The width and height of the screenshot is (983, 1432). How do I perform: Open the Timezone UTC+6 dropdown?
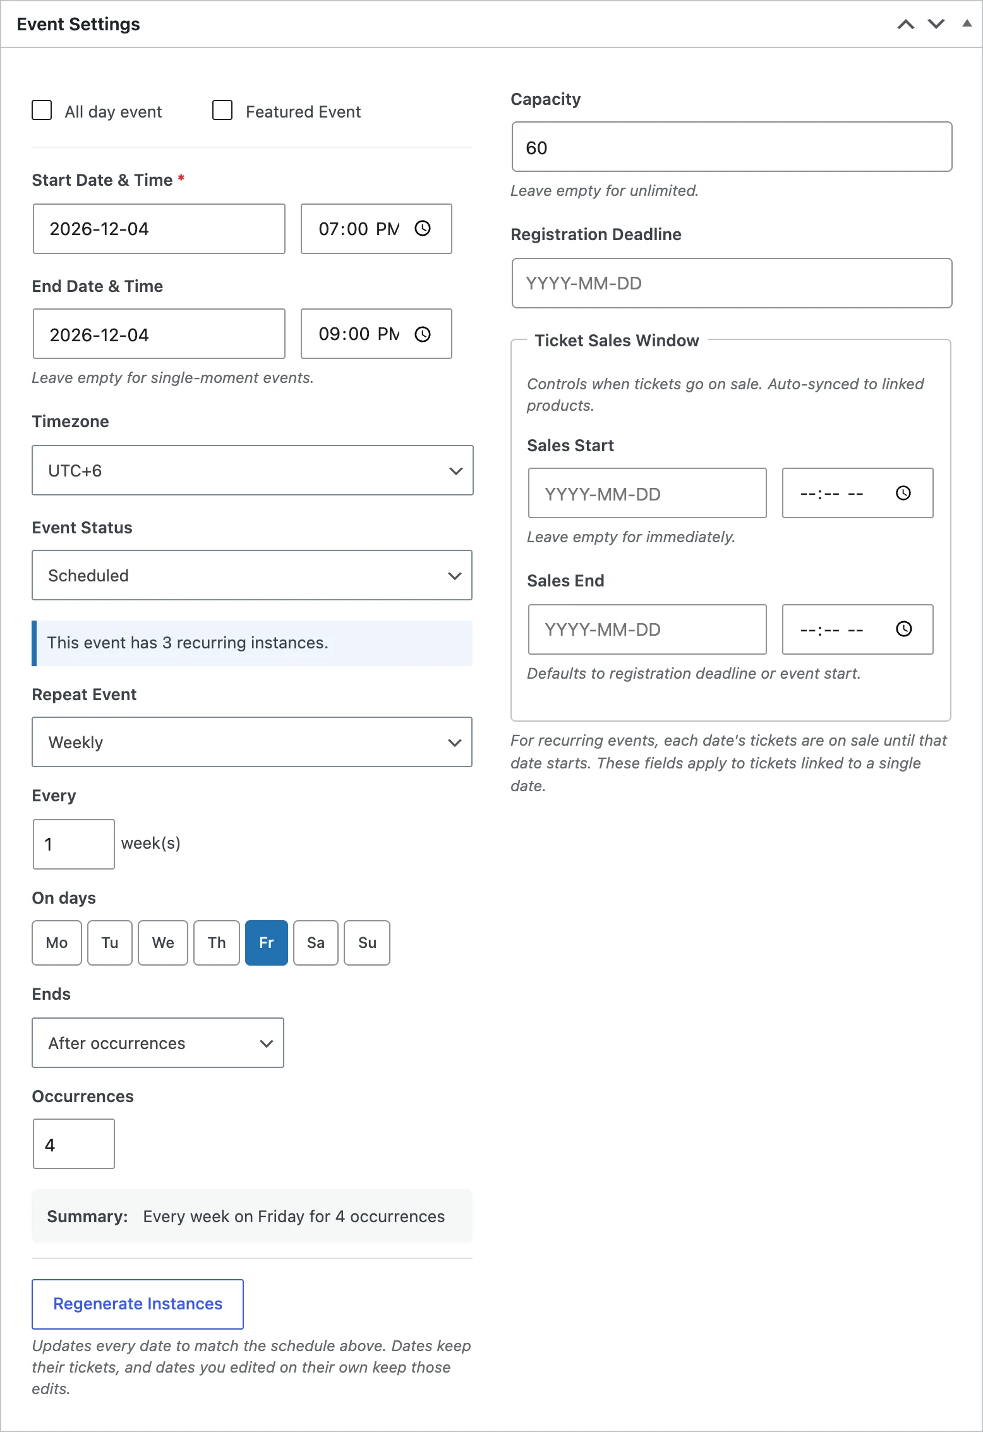coord(253,470)
